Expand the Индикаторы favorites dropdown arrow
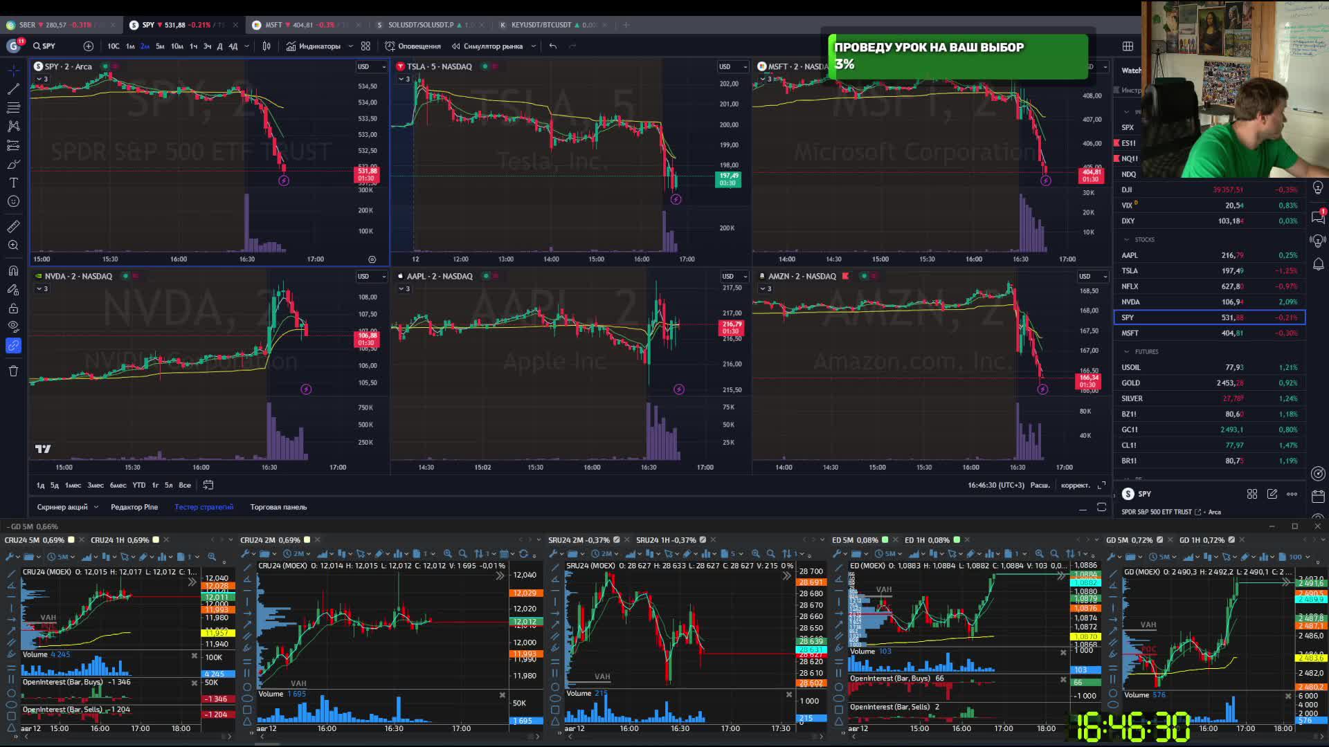This screenshot has height=747, width=1329. click(351, 46)
